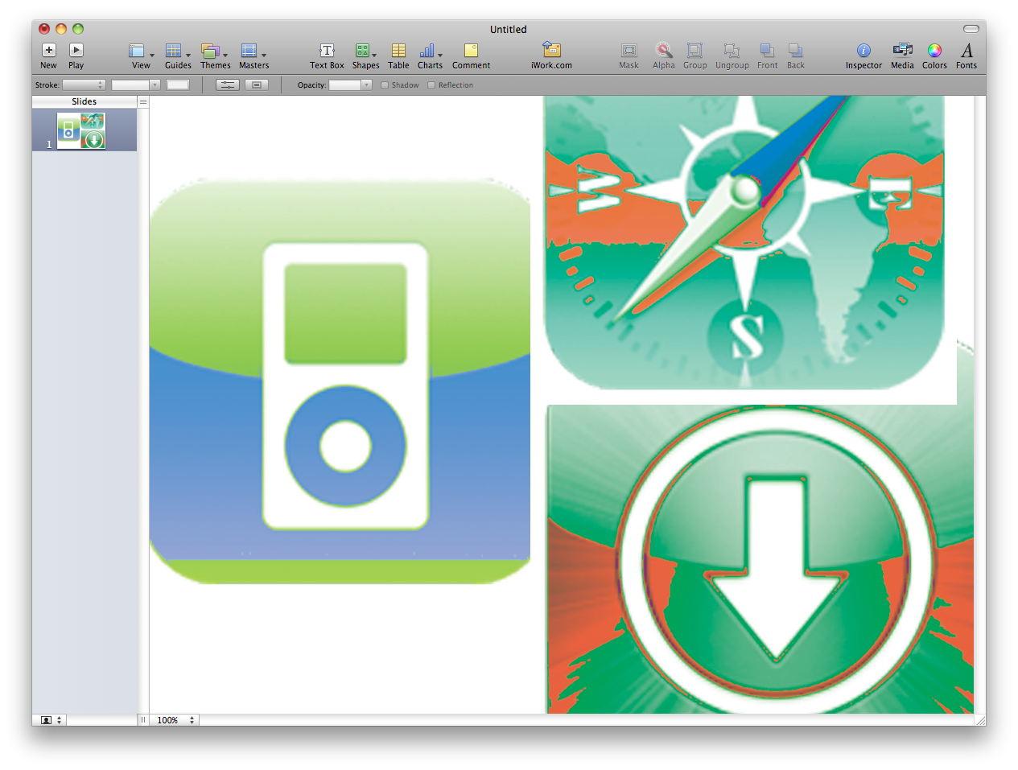Enable the Shadow checkbox
The width and height of the screenshot is (1018, 770).
(385, 85)
